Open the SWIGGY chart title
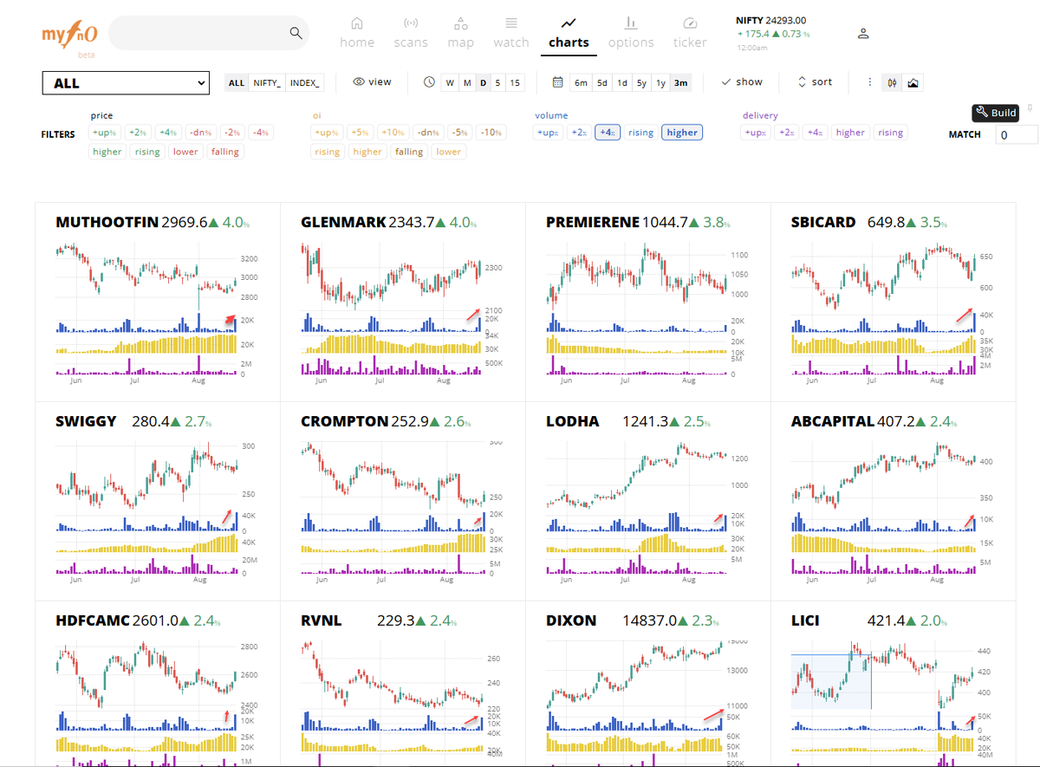Viewport: 1040px width, 767px height. [x=86, y=421]
